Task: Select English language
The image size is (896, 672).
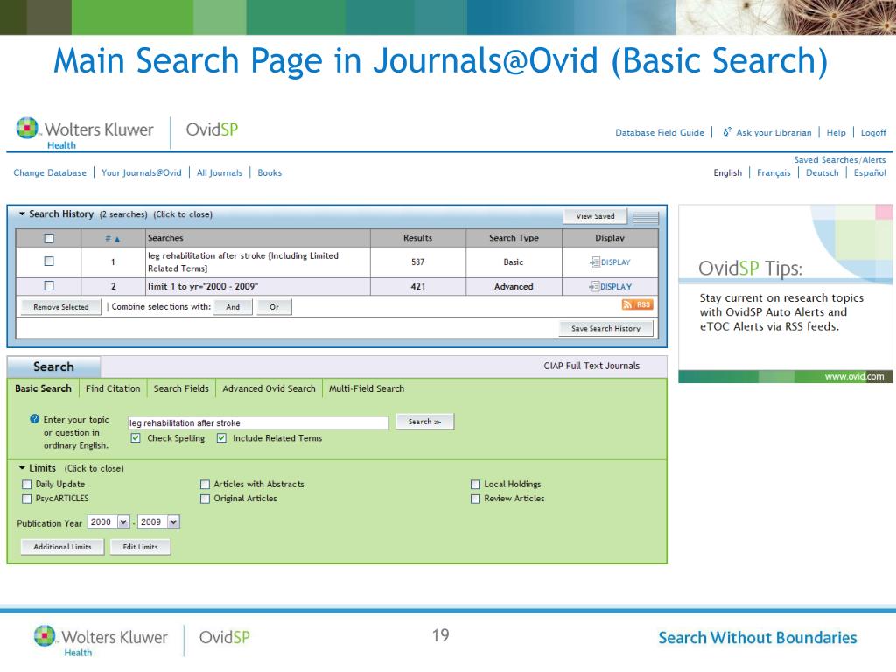Action: (727, 172)
